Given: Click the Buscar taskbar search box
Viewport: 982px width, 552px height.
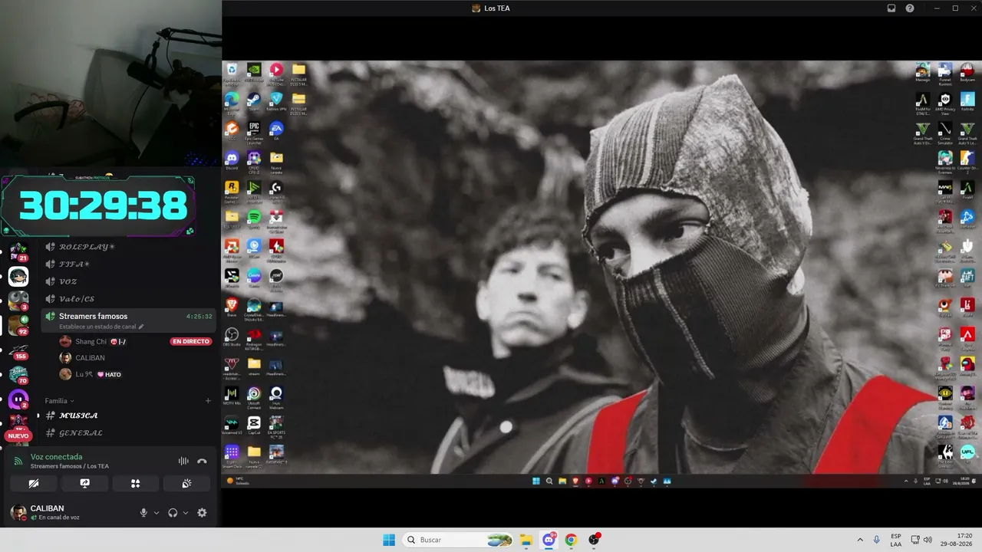Looking at the screenshot, I should 458,540.
